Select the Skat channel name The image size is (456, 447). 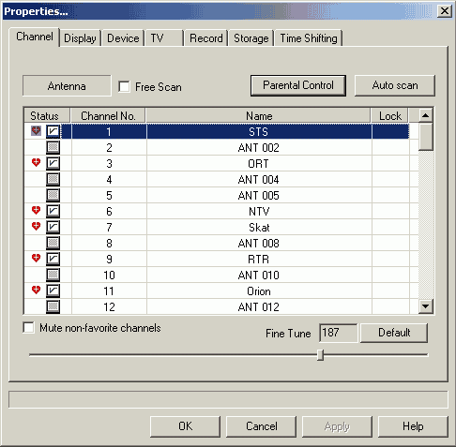coord(259,227)
